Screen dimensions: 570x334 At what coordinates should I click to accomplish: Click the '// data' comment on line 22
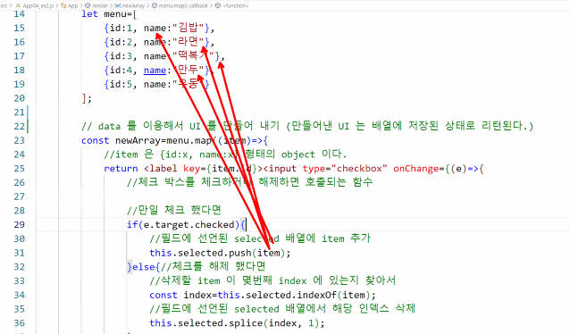[x=101, y=127]
